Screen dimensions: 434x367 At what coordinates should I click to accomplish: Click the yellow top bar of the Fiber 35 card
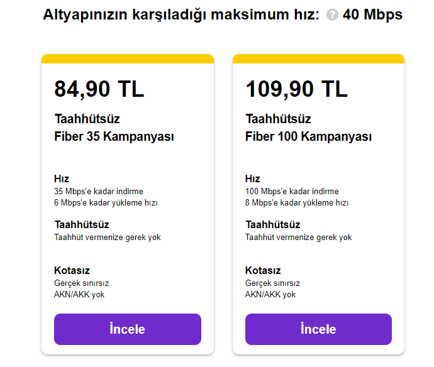click(x=128, y=58)
